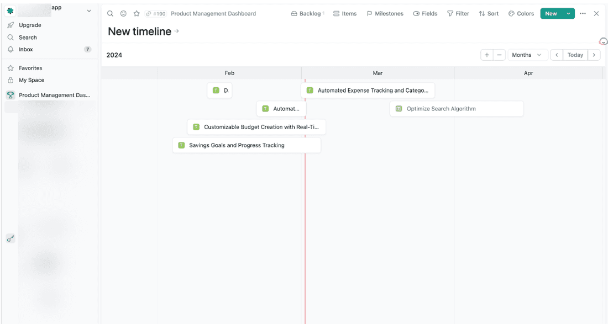
Task: Open the Optimize Search Algorithm task card
Action: coord(457,108)
